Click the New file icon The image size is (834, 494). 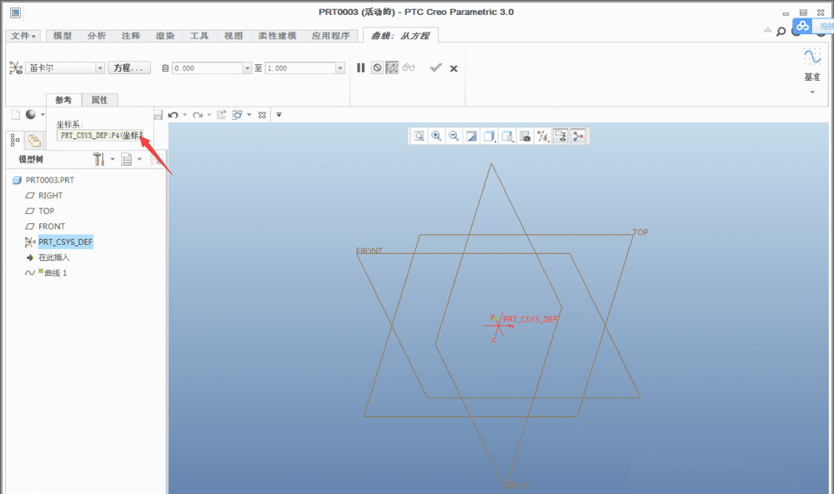tap(16, 115)
